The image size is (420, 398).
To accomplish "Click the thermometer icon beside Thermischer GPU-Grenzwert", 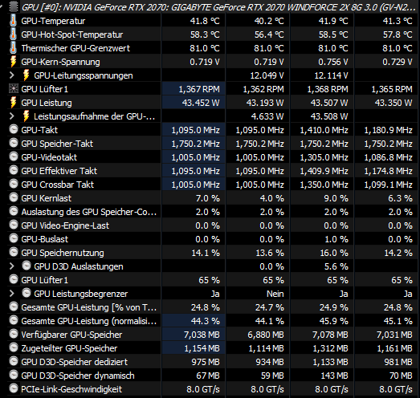I will [13, 48].
